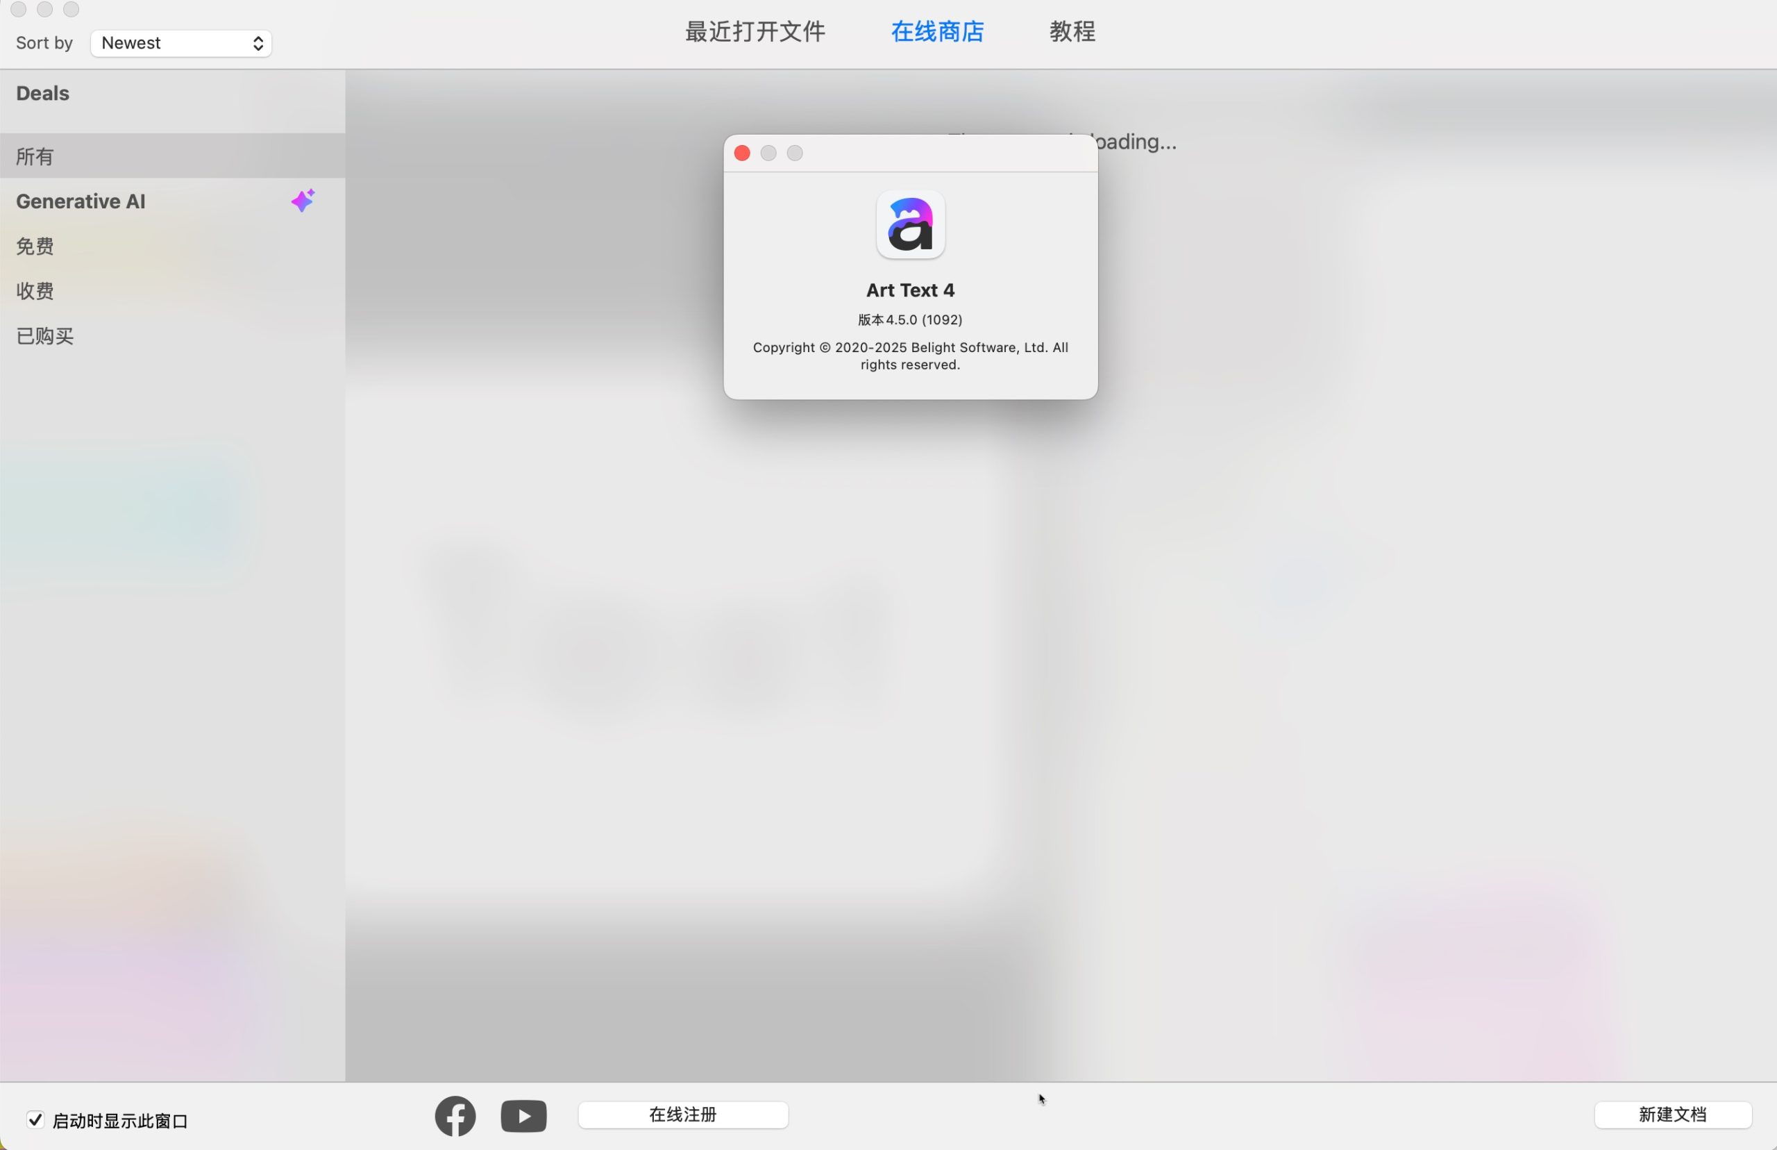Open the YouTube channel icon
1777x1150 pixels.
(x=523, y=1116)
